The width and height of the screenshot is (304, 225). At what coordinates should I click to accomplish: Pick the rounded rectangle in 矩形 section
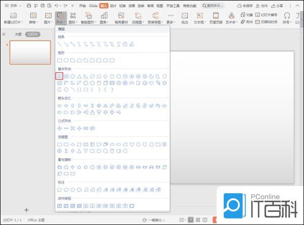66,61
